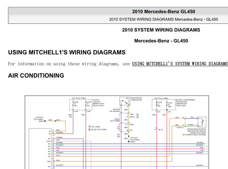Screen dimensions: 228x169
Task: Click the 'RED/BLK' label beside the C12A wire
Action: pyautogui.click(x=70, y=116)
